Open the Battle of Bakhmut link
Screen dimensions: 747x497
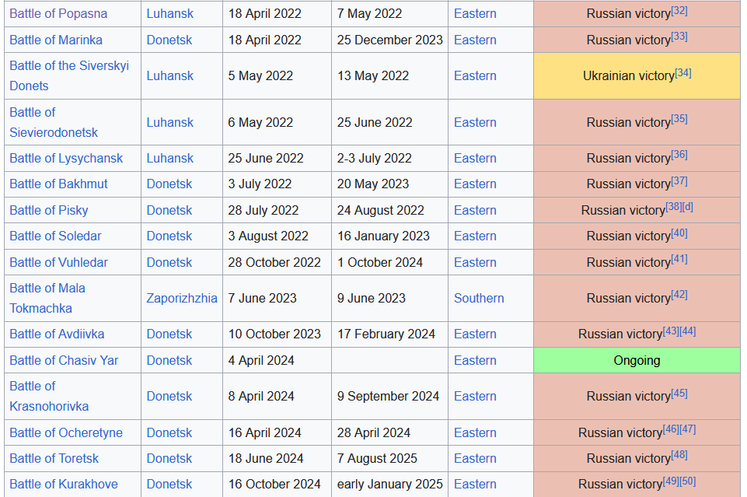(58, 184)
